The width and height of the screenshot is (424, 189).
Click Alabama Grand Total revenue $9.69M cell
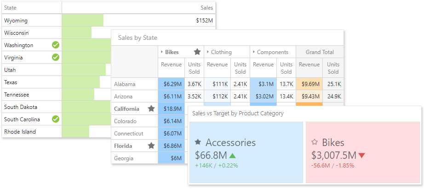(308, 84)
